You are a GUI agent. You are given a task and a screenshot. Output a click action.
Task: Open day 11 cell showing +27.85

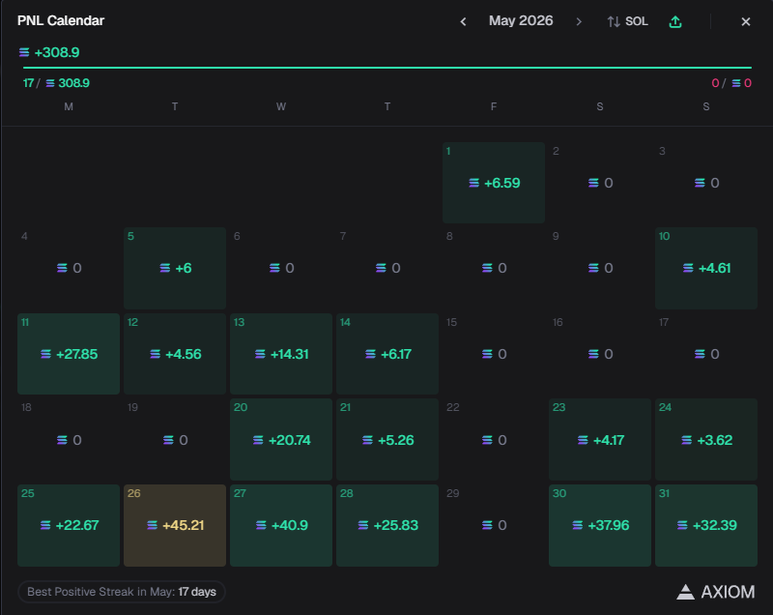point(69,354)
